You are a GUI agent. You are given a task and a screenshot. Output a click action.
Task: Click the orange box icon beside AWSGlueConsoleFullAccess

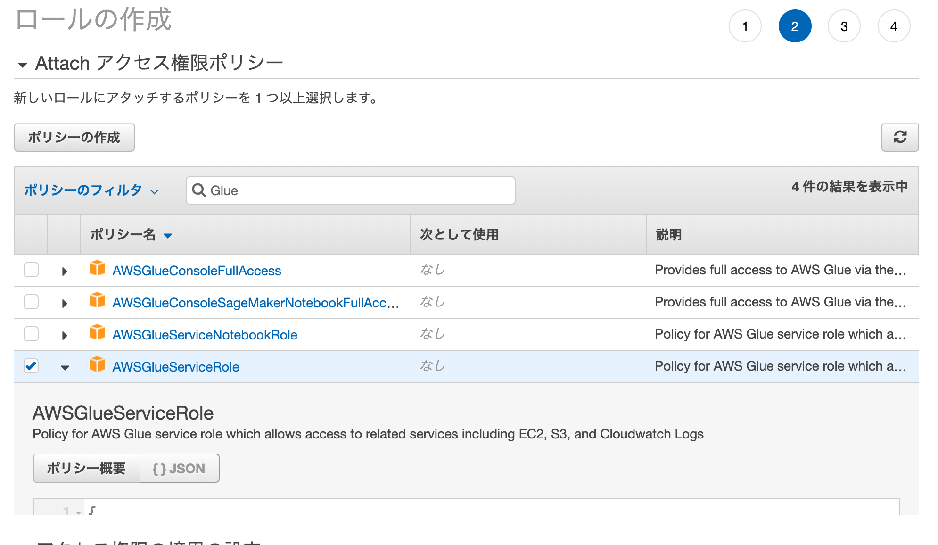click(x=97, y=269)
